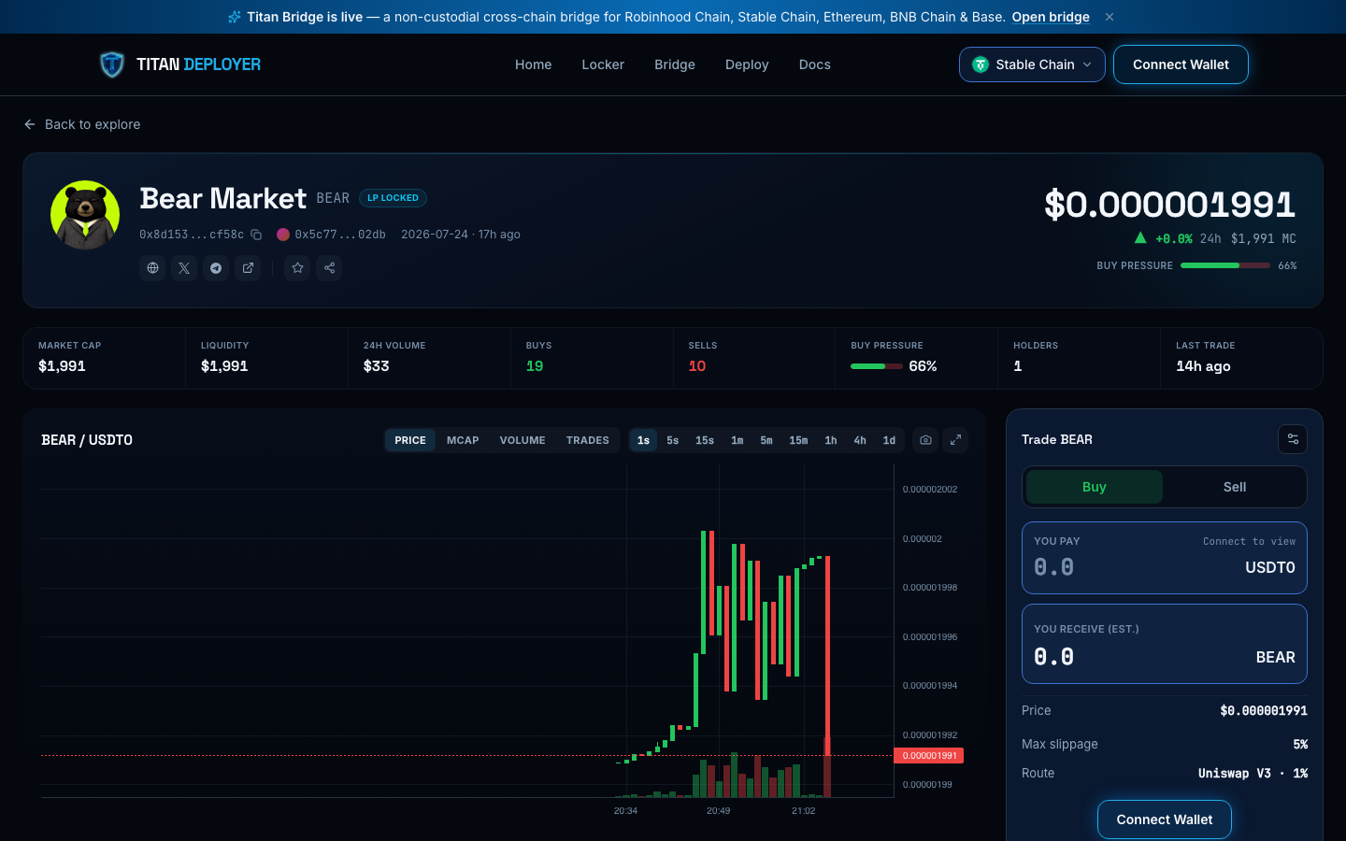Open the Locker nav item

click(603, 64)
